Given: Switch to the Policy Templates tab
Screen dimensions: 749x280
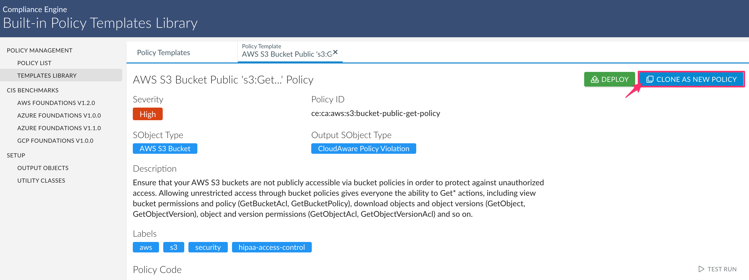Looking at the screenshot, I should [x=163, y=53].
